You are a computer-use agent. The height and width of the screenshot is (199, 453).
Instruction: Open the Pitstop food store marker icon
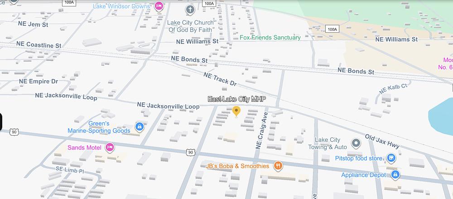tap(391, 158)
